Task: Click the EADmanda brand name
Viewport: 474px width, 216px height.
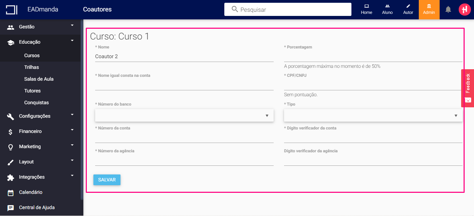Action: (x=43, y=9)
